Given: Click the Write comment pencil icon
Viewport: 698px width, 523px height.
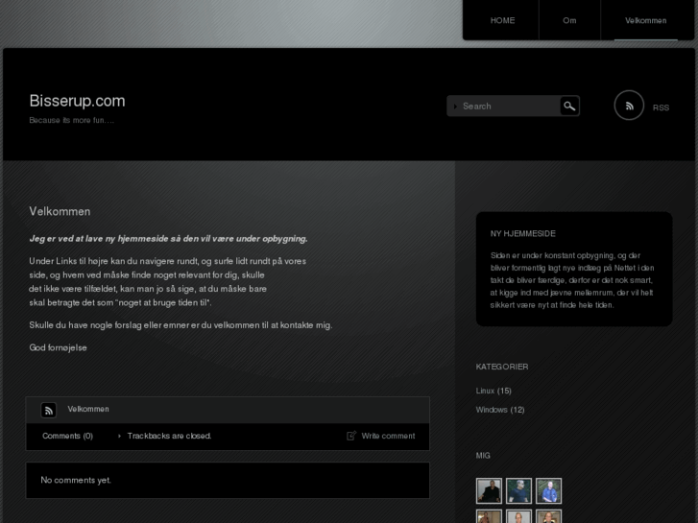Looking at the screenshot, I should coord(351,436).
